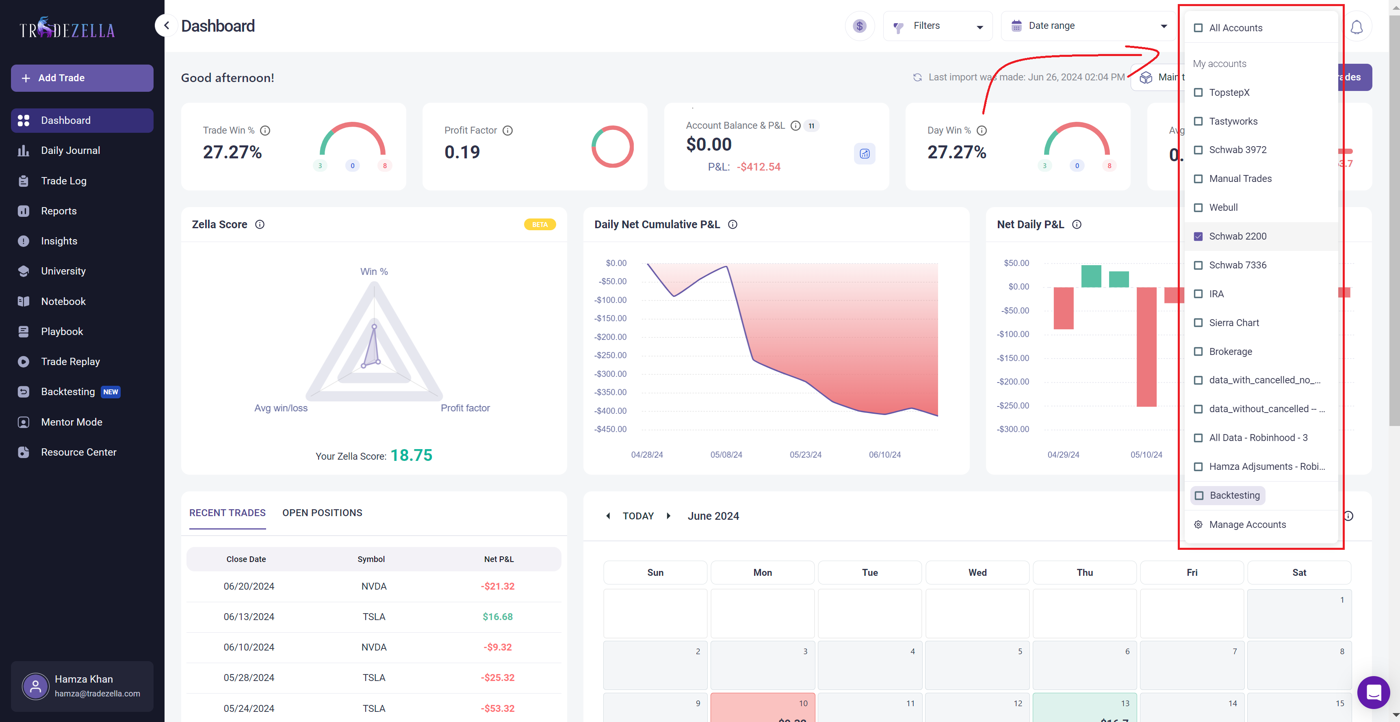Viewport: 1400px width, 722px height.
Task: Click the notification bell icon
Action: pos(1357,27)
